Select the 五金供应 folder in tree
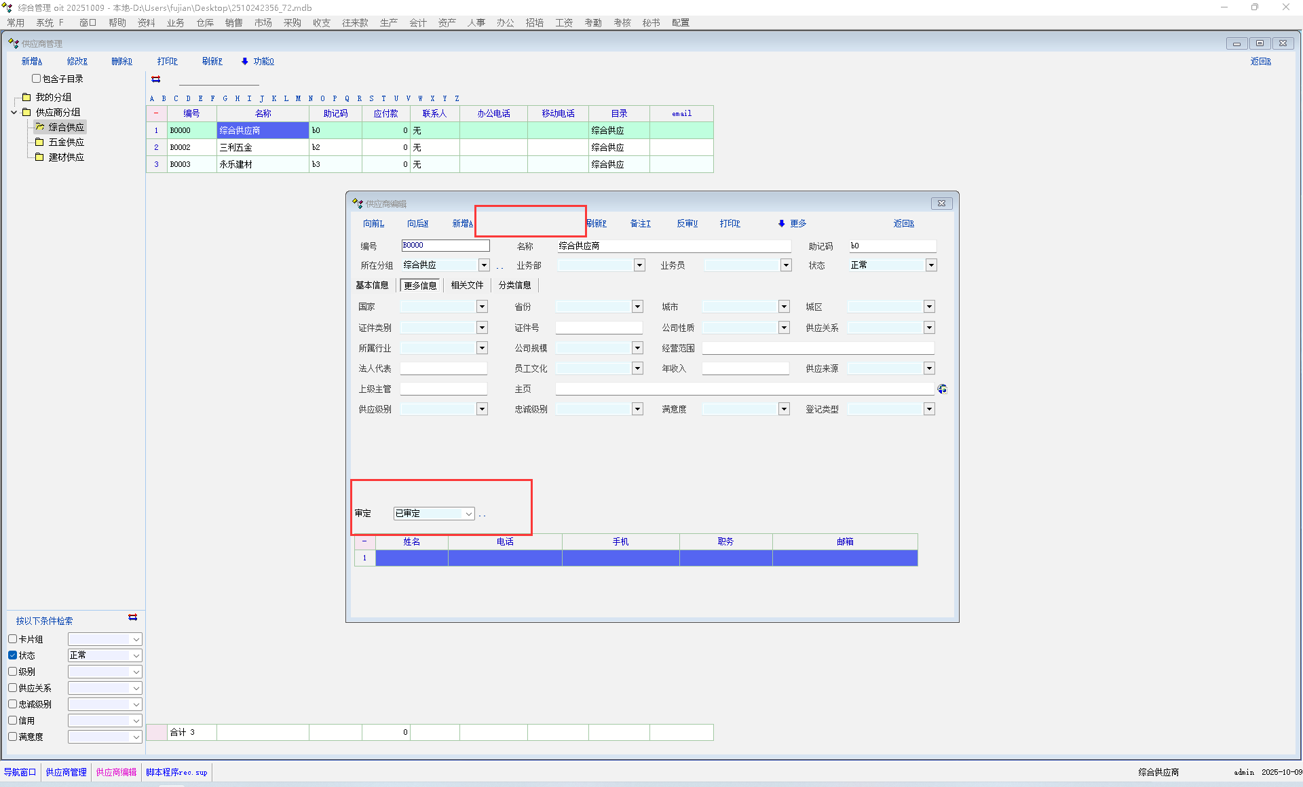Screen dimensions: 1303x787 [65, 142]
